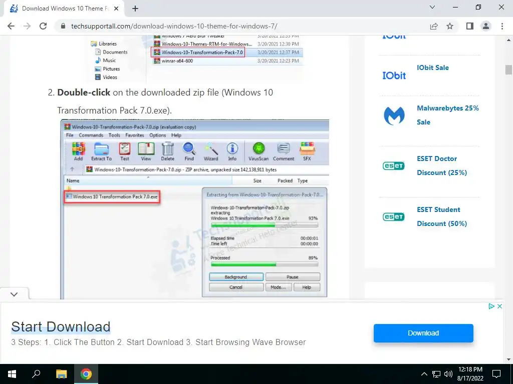Select the Download Windows 10 Theme tab

point(64,8)
